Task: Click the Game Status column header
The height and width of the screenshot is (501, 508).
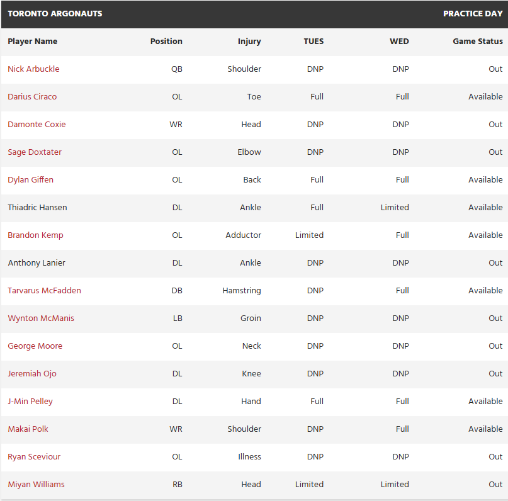Action: coord(477,42)
